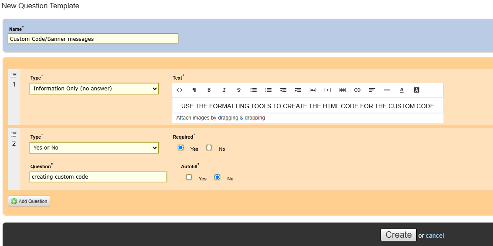Apply italic formatting in text editor
Screen dimensions: 493x246
[224, 90]
